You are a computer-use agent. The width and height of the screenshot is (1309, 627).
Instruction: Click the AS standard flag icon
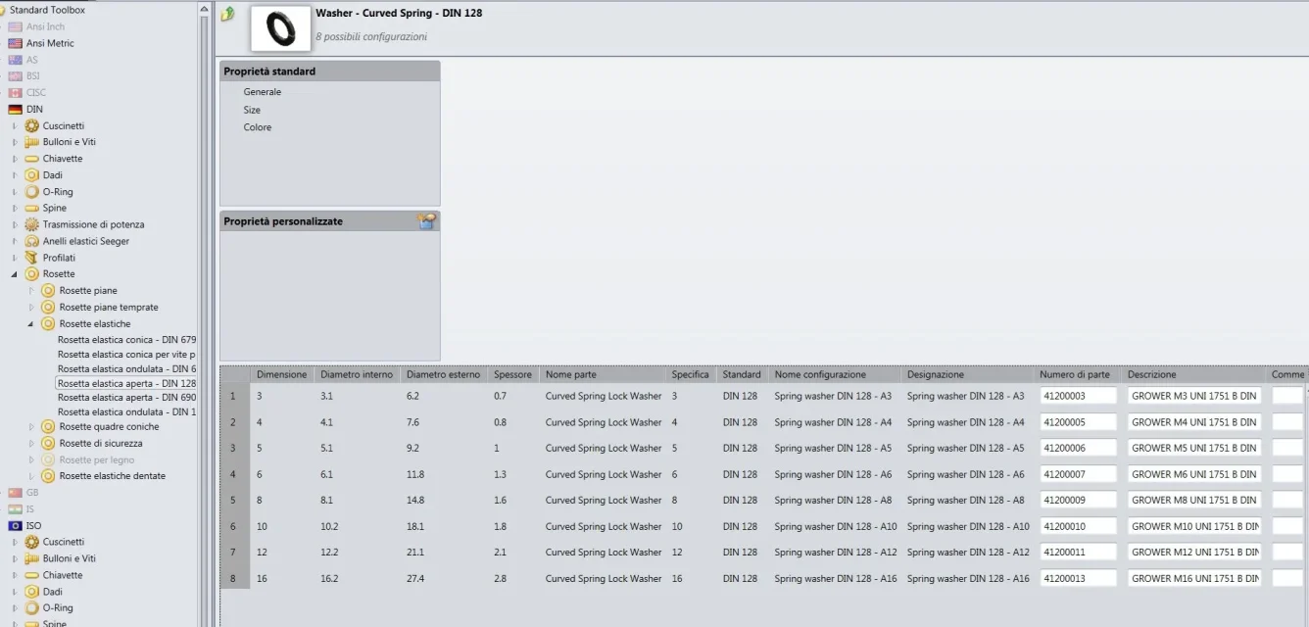point(15,60)
